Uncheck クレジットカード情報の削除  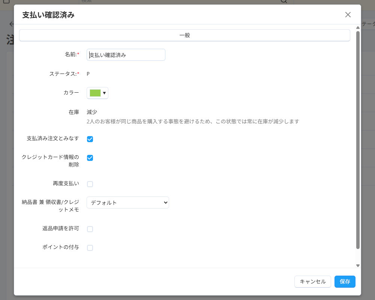(90, 158)
